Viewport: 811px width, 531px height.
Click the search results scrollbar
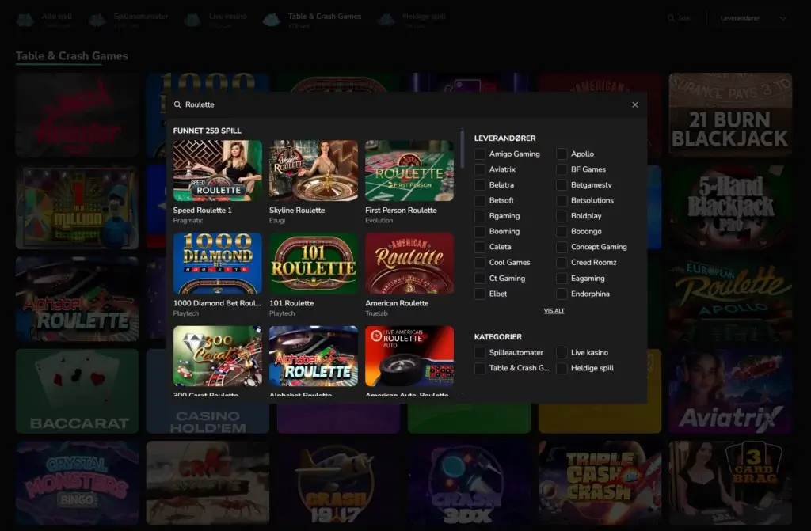coord(462,149)
